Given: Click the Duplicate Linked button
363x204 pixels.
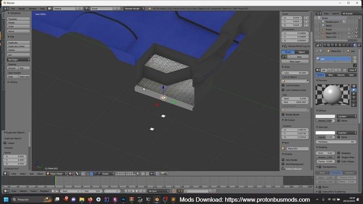Looking at the screenshot, I should click(18, 46).
